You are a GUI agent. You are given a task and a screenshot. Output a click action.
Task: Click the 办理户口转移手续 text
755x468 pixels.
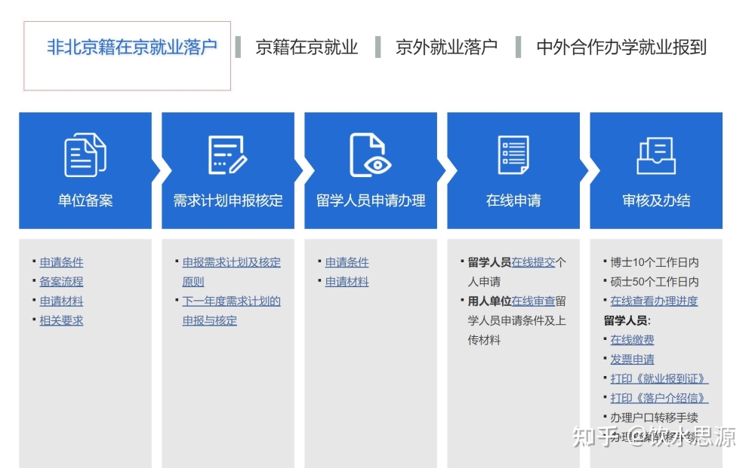[654, 418]
